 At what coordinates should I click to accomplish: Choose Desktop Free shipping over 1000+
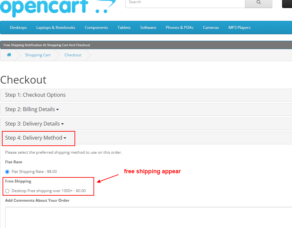[x=7, y=191]
